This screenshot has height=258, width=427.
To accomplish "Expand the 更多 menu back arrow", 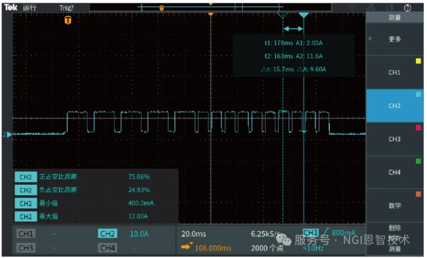I will point(370,39).
